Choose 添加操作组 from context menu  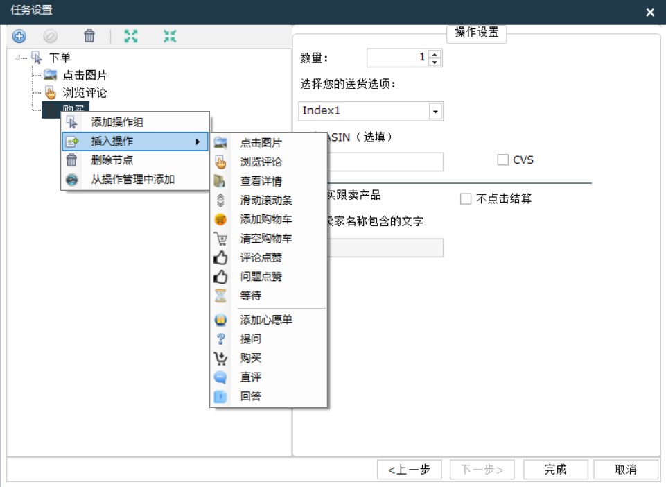136,122
